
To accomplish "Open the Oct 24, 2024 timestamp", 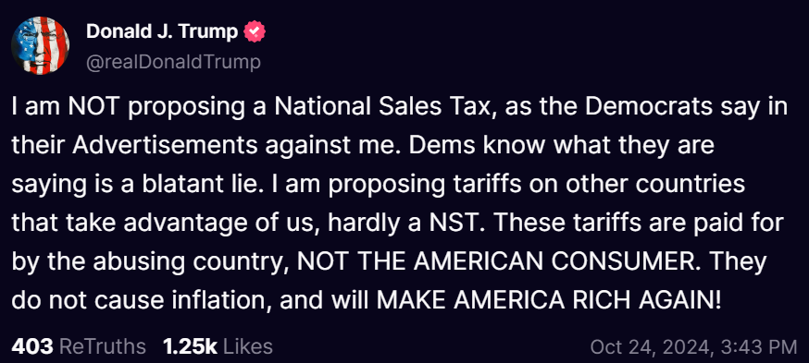I will pyautogui.click(x=649, y=346).
